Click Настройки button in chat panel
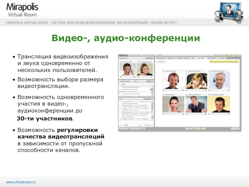Image resolution: width=249 pixels, height=187 pixels. [x=147, y=99]
